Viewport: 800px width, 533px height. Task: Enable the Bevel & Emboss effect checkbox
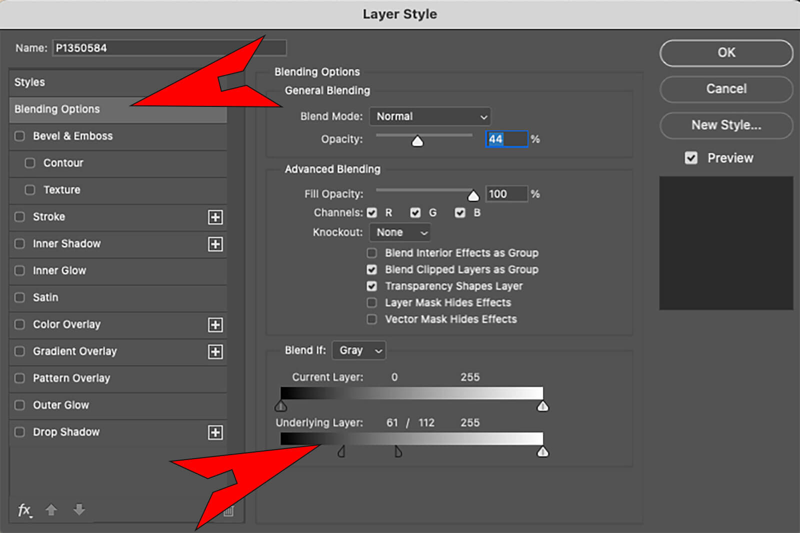pyautogui.click(x=20, y=136)
